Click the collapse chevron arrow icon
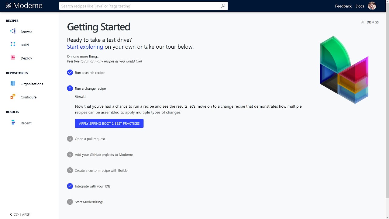 [11, 214]
